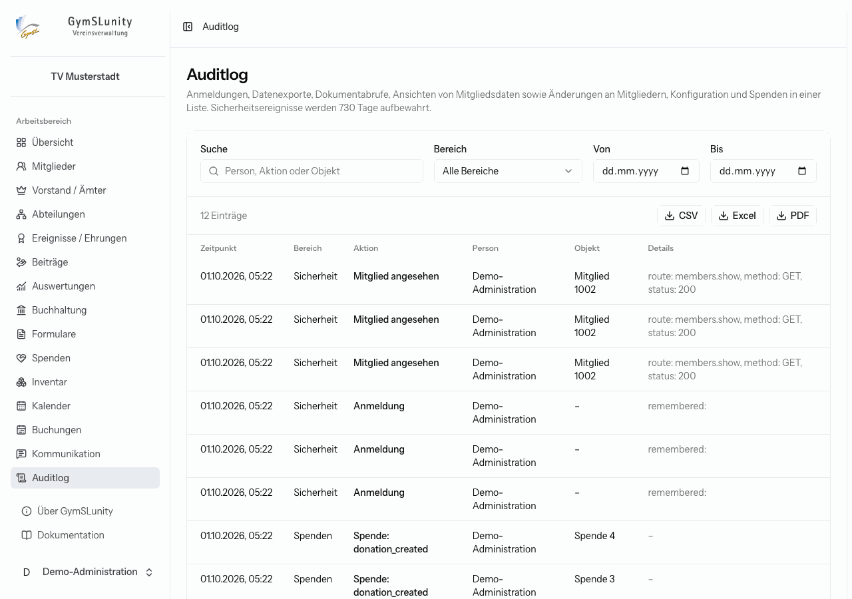
Task: Click TV Musterstadt club name
Action: tap(85, 77)
